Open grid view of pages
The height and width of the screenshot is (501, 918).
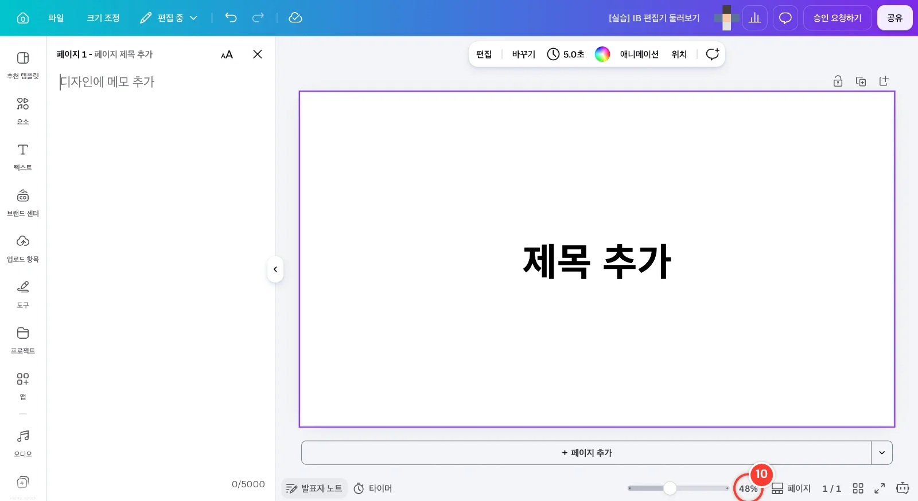tap(858, 488)
